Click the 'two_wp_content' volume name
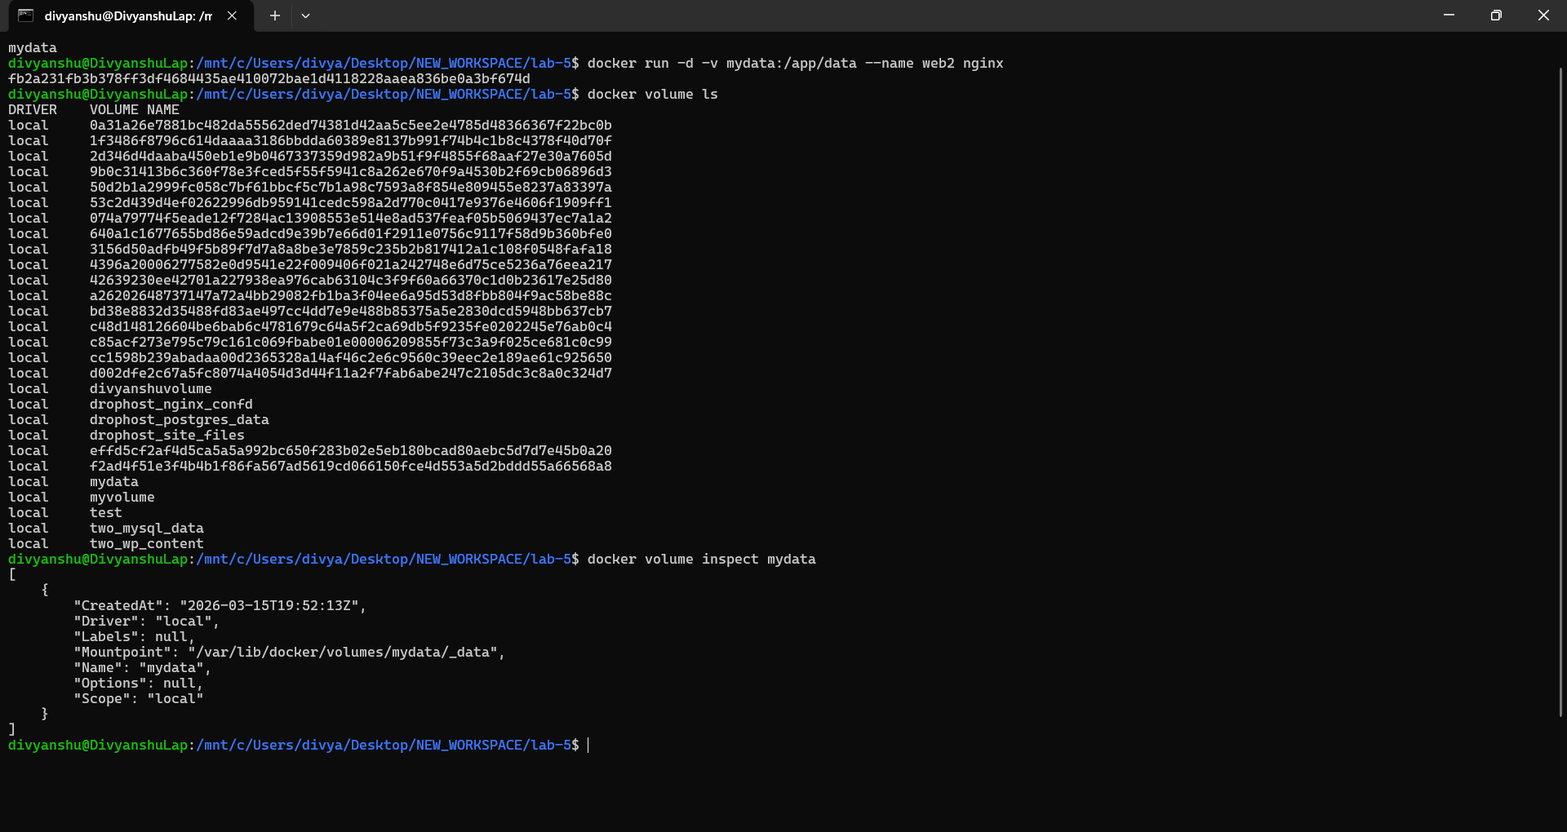The height and width of the screenshot is (832, 1567). tap(146, 544)
